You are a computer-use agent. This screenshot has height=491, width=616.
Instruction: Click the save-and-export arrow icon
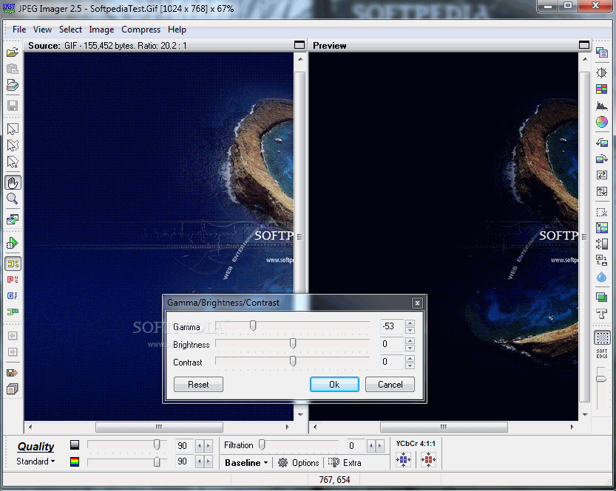pyautogui.click(x=13, y=373)
